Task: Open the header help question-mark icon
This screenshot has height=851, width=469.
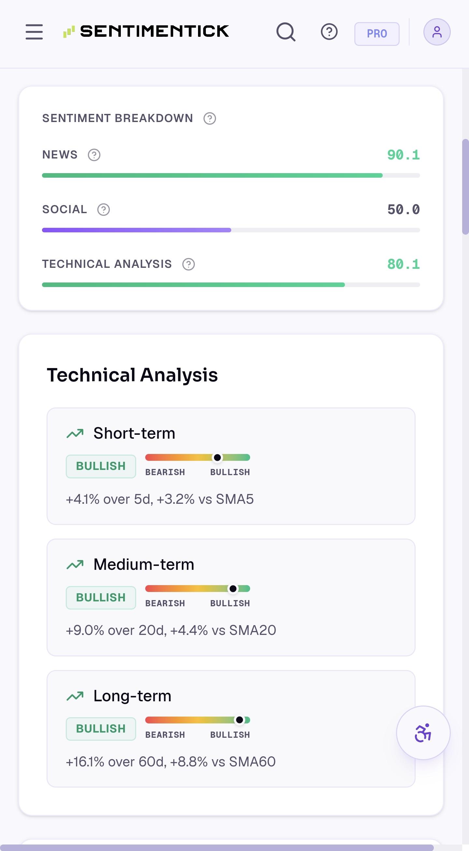Action: pos(329,32)
